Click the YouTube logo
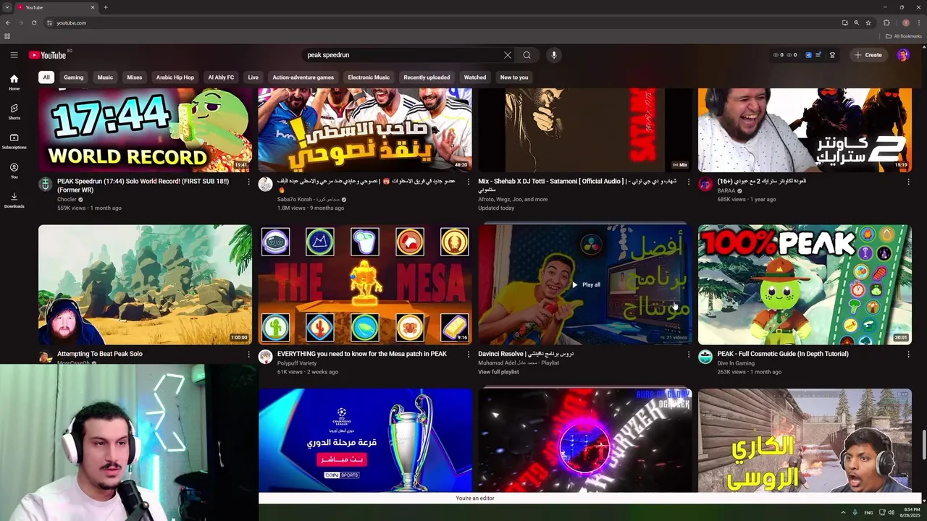927x521 pixels. [x=48, y=55]
